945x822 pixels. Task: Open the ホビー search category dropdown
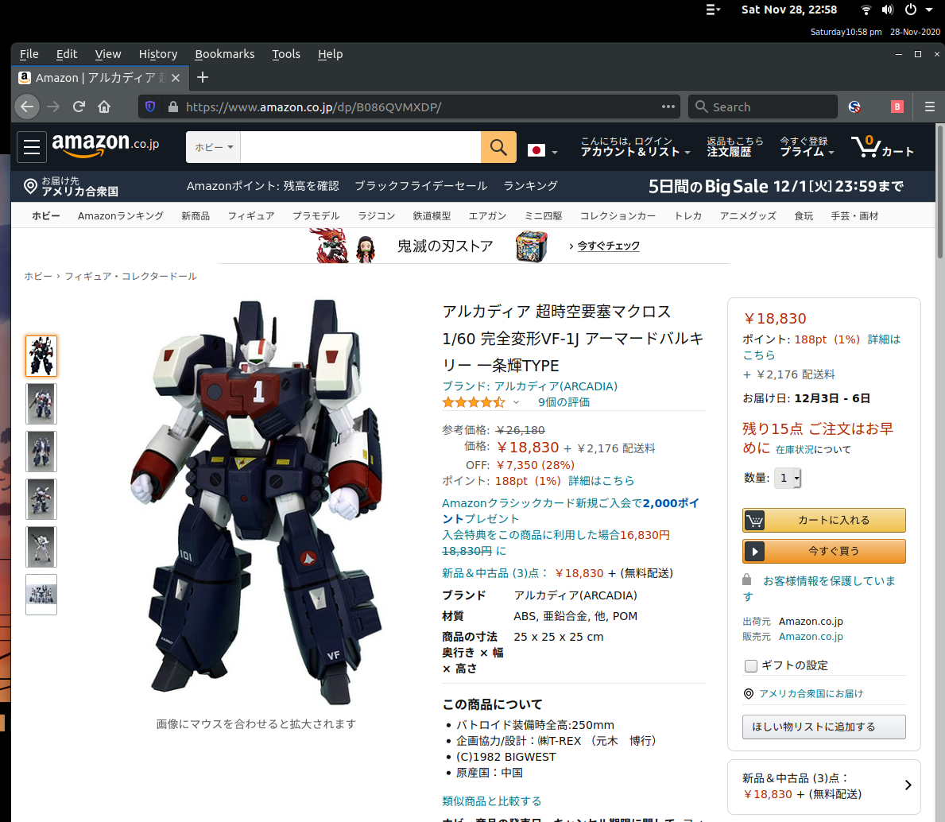213,147
